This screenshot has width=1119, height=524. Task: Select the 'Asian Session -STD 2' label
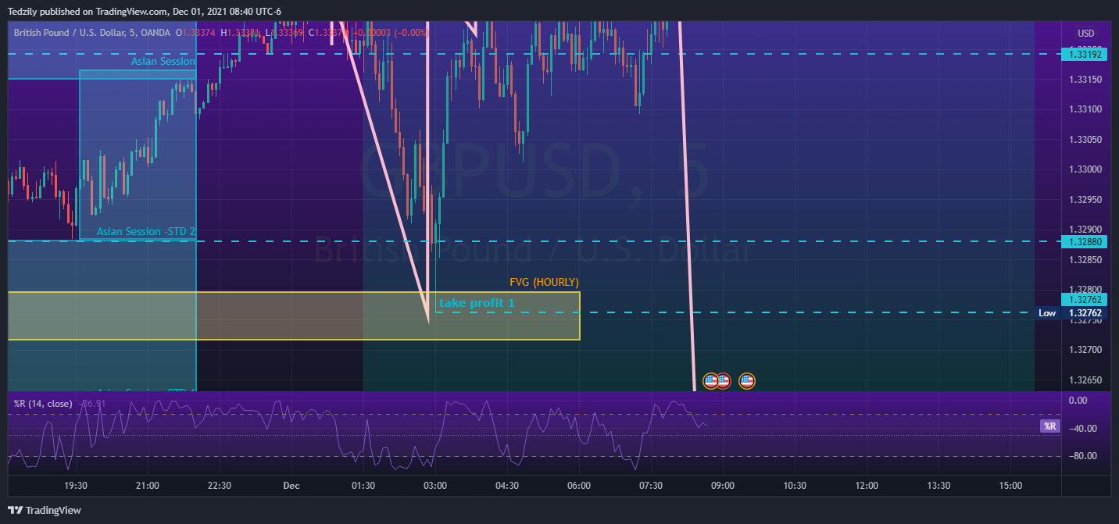coord(146,232)
